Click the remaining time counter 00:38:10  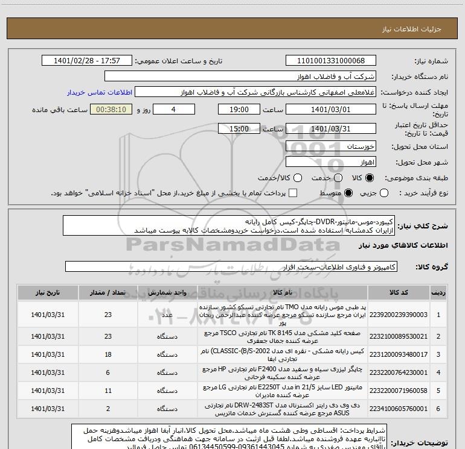click(x=111, y=109)
